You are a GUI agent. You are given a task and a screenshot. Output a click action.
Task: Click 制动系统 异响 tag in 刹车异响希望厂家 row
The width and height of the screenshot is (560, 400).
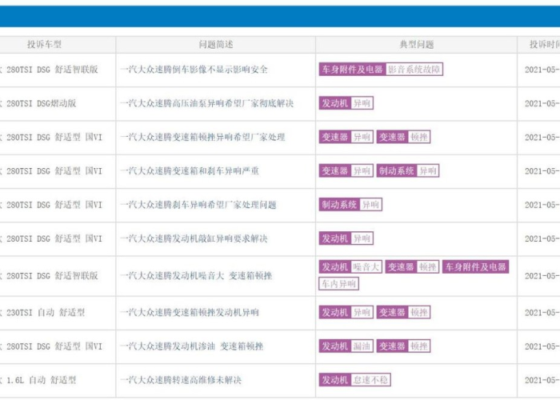350,205
